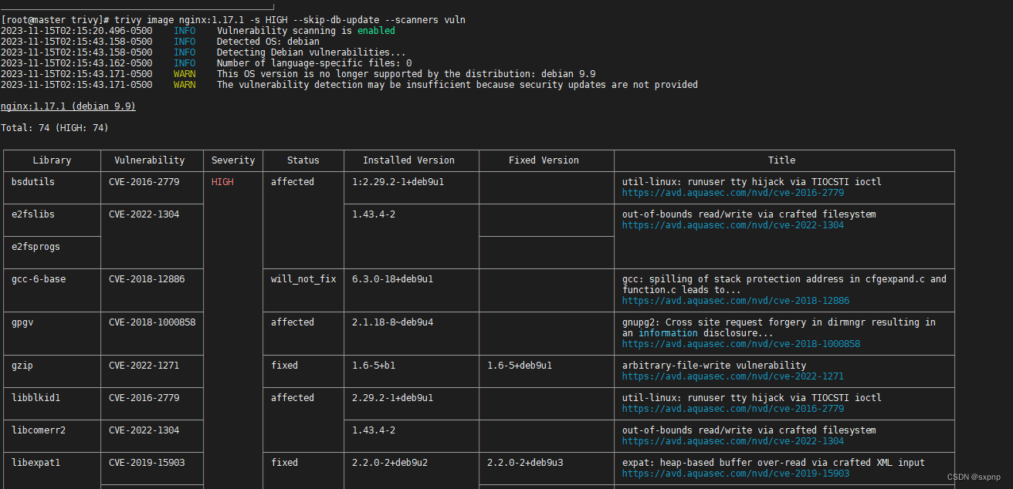Screen dimensions: 1013x489
Task: Select the CVE-2018-1000858 vulnerability ID
Action: [x=152, y=322]
